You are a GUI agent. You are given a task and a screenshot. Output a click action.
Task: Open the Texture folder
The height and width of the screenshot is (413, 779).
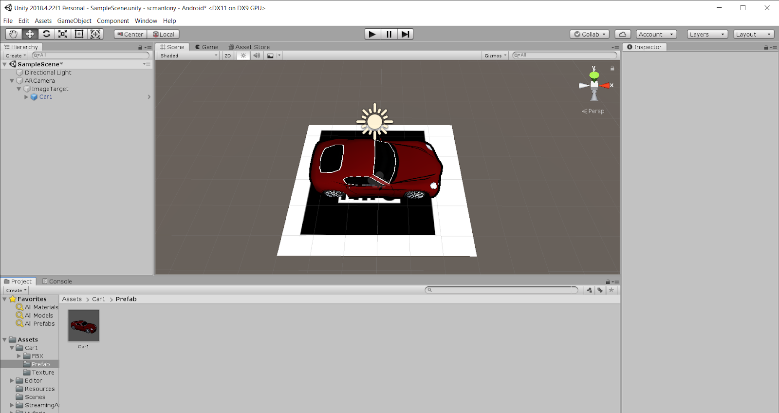[x=43, y=373]
